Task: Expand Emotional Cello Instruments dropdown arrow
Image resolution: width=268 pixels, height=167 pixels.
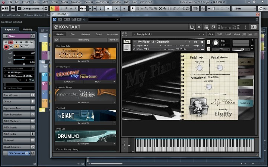Action: [114, 61]
